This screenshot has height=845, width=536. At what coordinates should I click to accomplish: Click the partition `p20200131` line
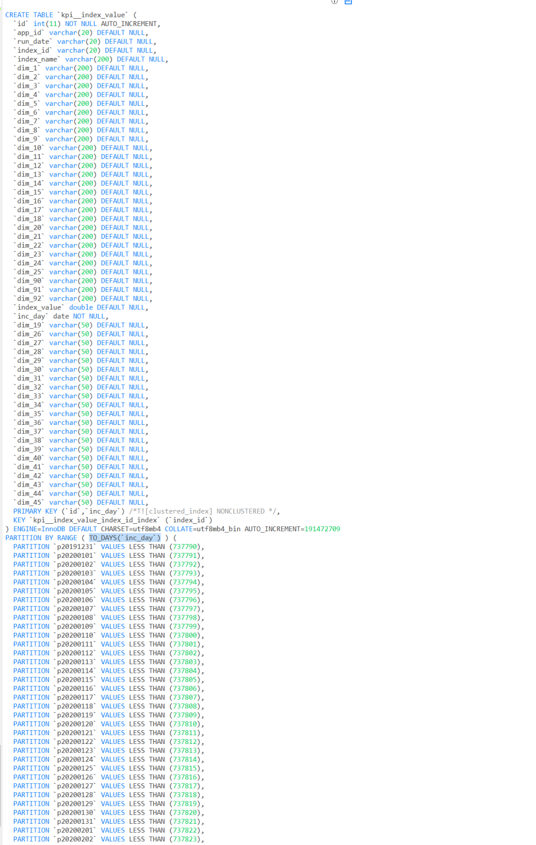[108, 822]
